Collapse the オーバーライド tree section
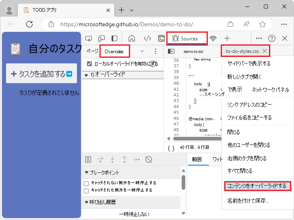The image size is (294, 220). pyautogui.click(x=86, y=75)
